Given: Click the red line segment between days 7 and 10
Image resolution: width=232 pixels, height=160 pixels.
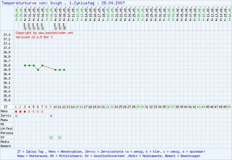Looking at the screenshot, I should 49,68.
